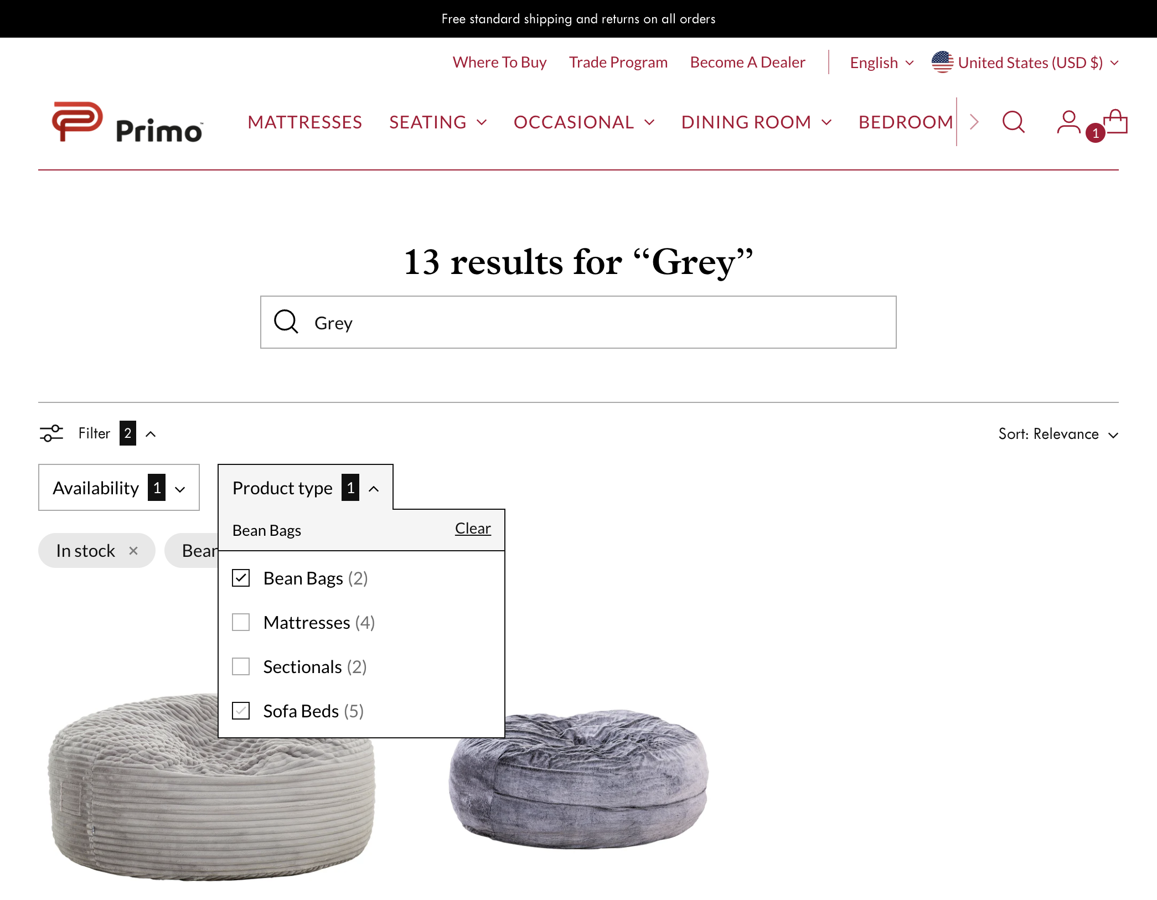Open the account profile icon
This screenshot has height=900, width=1157.
(x=1068, y=122)
